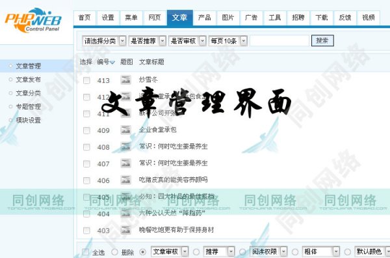Image resolution: width=390 pixels, height=258 pixels.
Task: Open the 是否审核 filter dropdown
Action: (187, 41)
